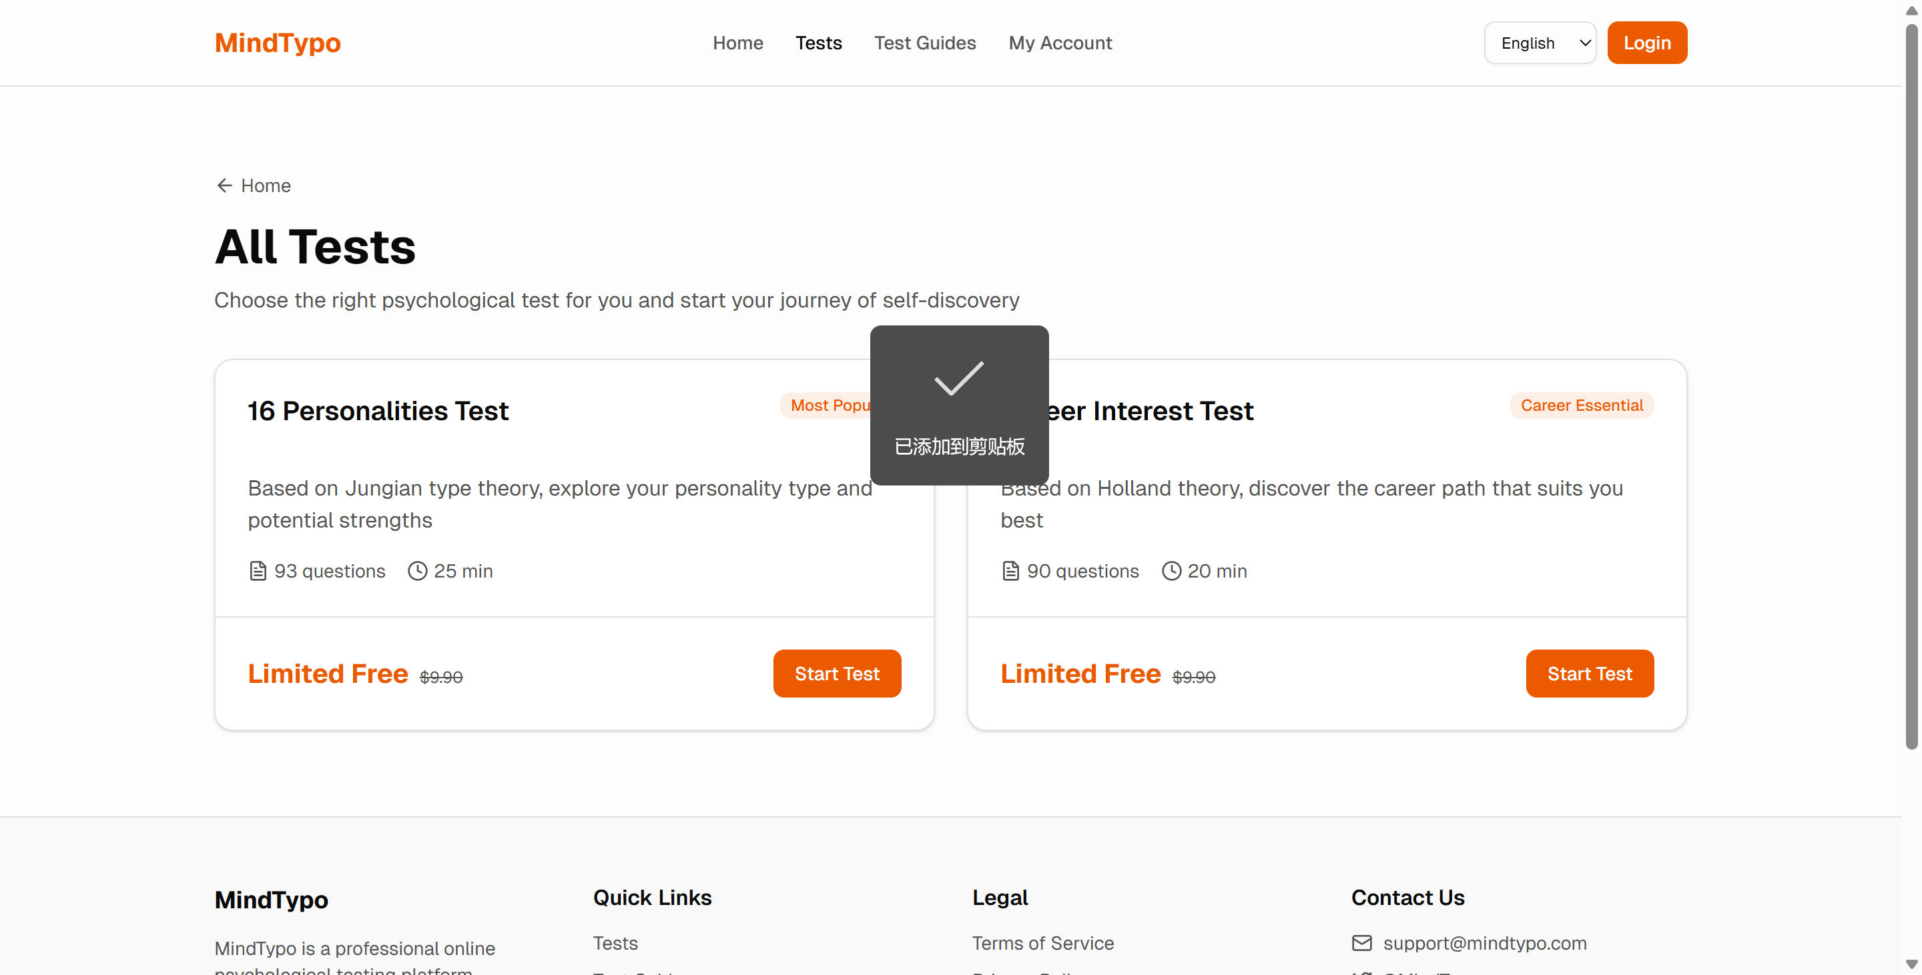Click Limited Free on the 16 Personalities card
The height and width of the screenshot is (975, 1922).
point(328,673)
